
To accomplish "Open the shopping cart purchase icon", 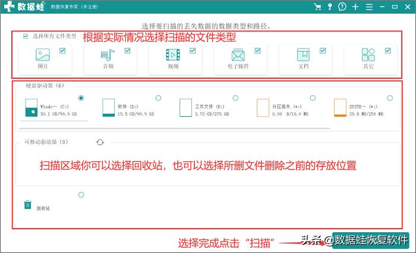I will pyautogui.click(x=317, y=7).
